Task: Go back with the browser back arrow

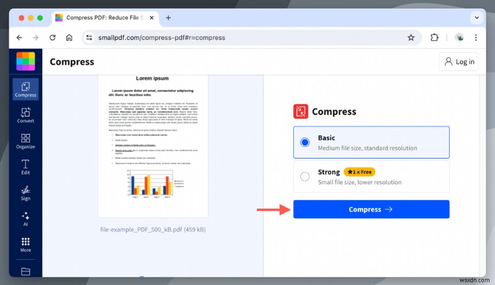Action: [19, 38]
